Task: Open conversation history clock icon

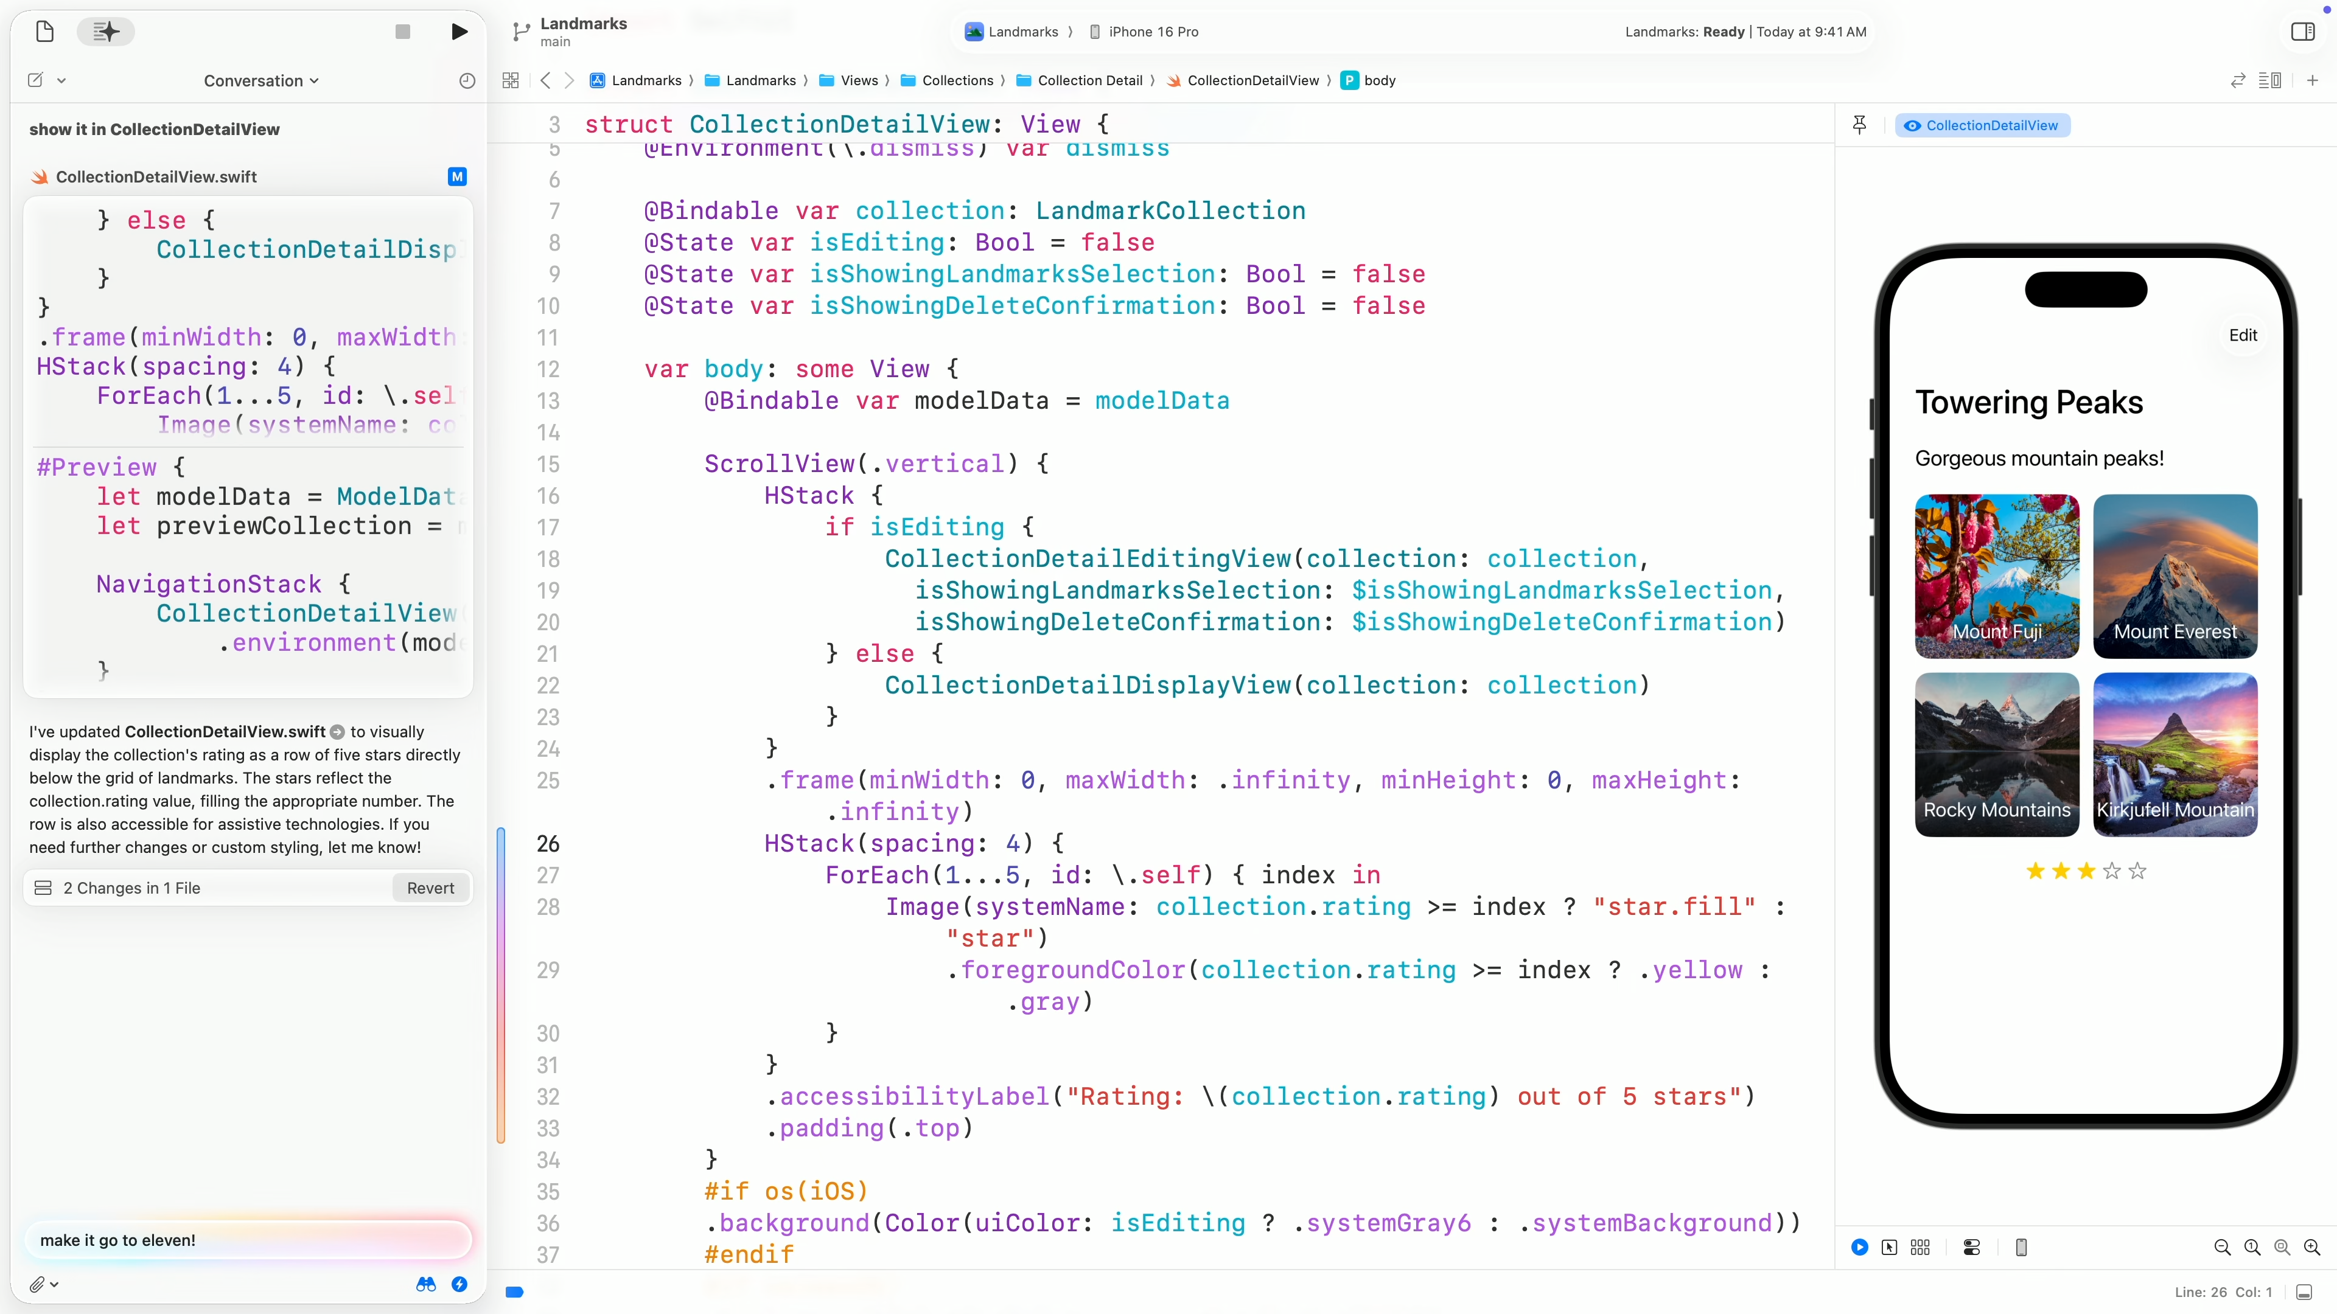Action: [466, 81]
